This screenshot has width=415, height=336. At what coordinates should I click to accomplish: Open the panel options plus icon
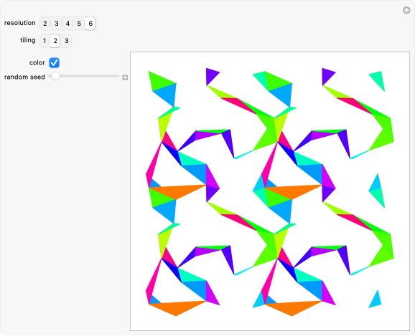point(406,10)
